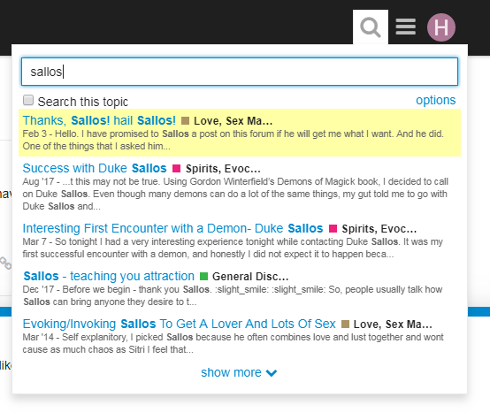490x420 pixels.
Task: Click the magnifying glass search icon
Action: (x=371, y=27)
